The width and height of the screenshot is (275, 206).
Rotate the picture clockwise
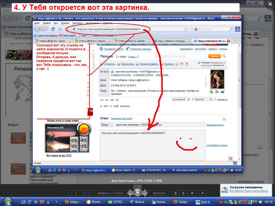(183, 193)
